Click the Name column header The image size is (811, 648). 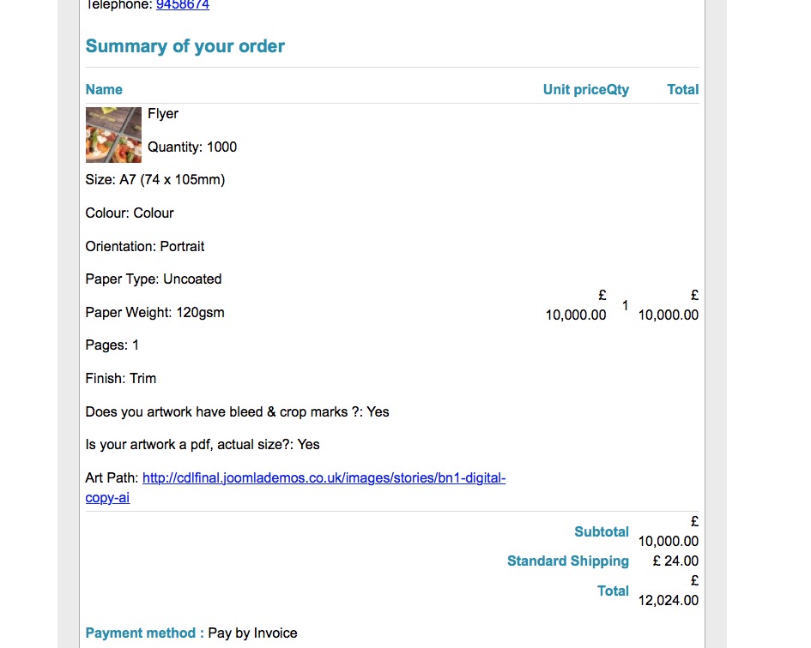click(104, 89)
